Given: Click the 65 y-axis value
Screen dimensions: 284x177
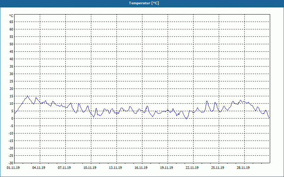Looking at the screenshot, I should click(11, 22).
